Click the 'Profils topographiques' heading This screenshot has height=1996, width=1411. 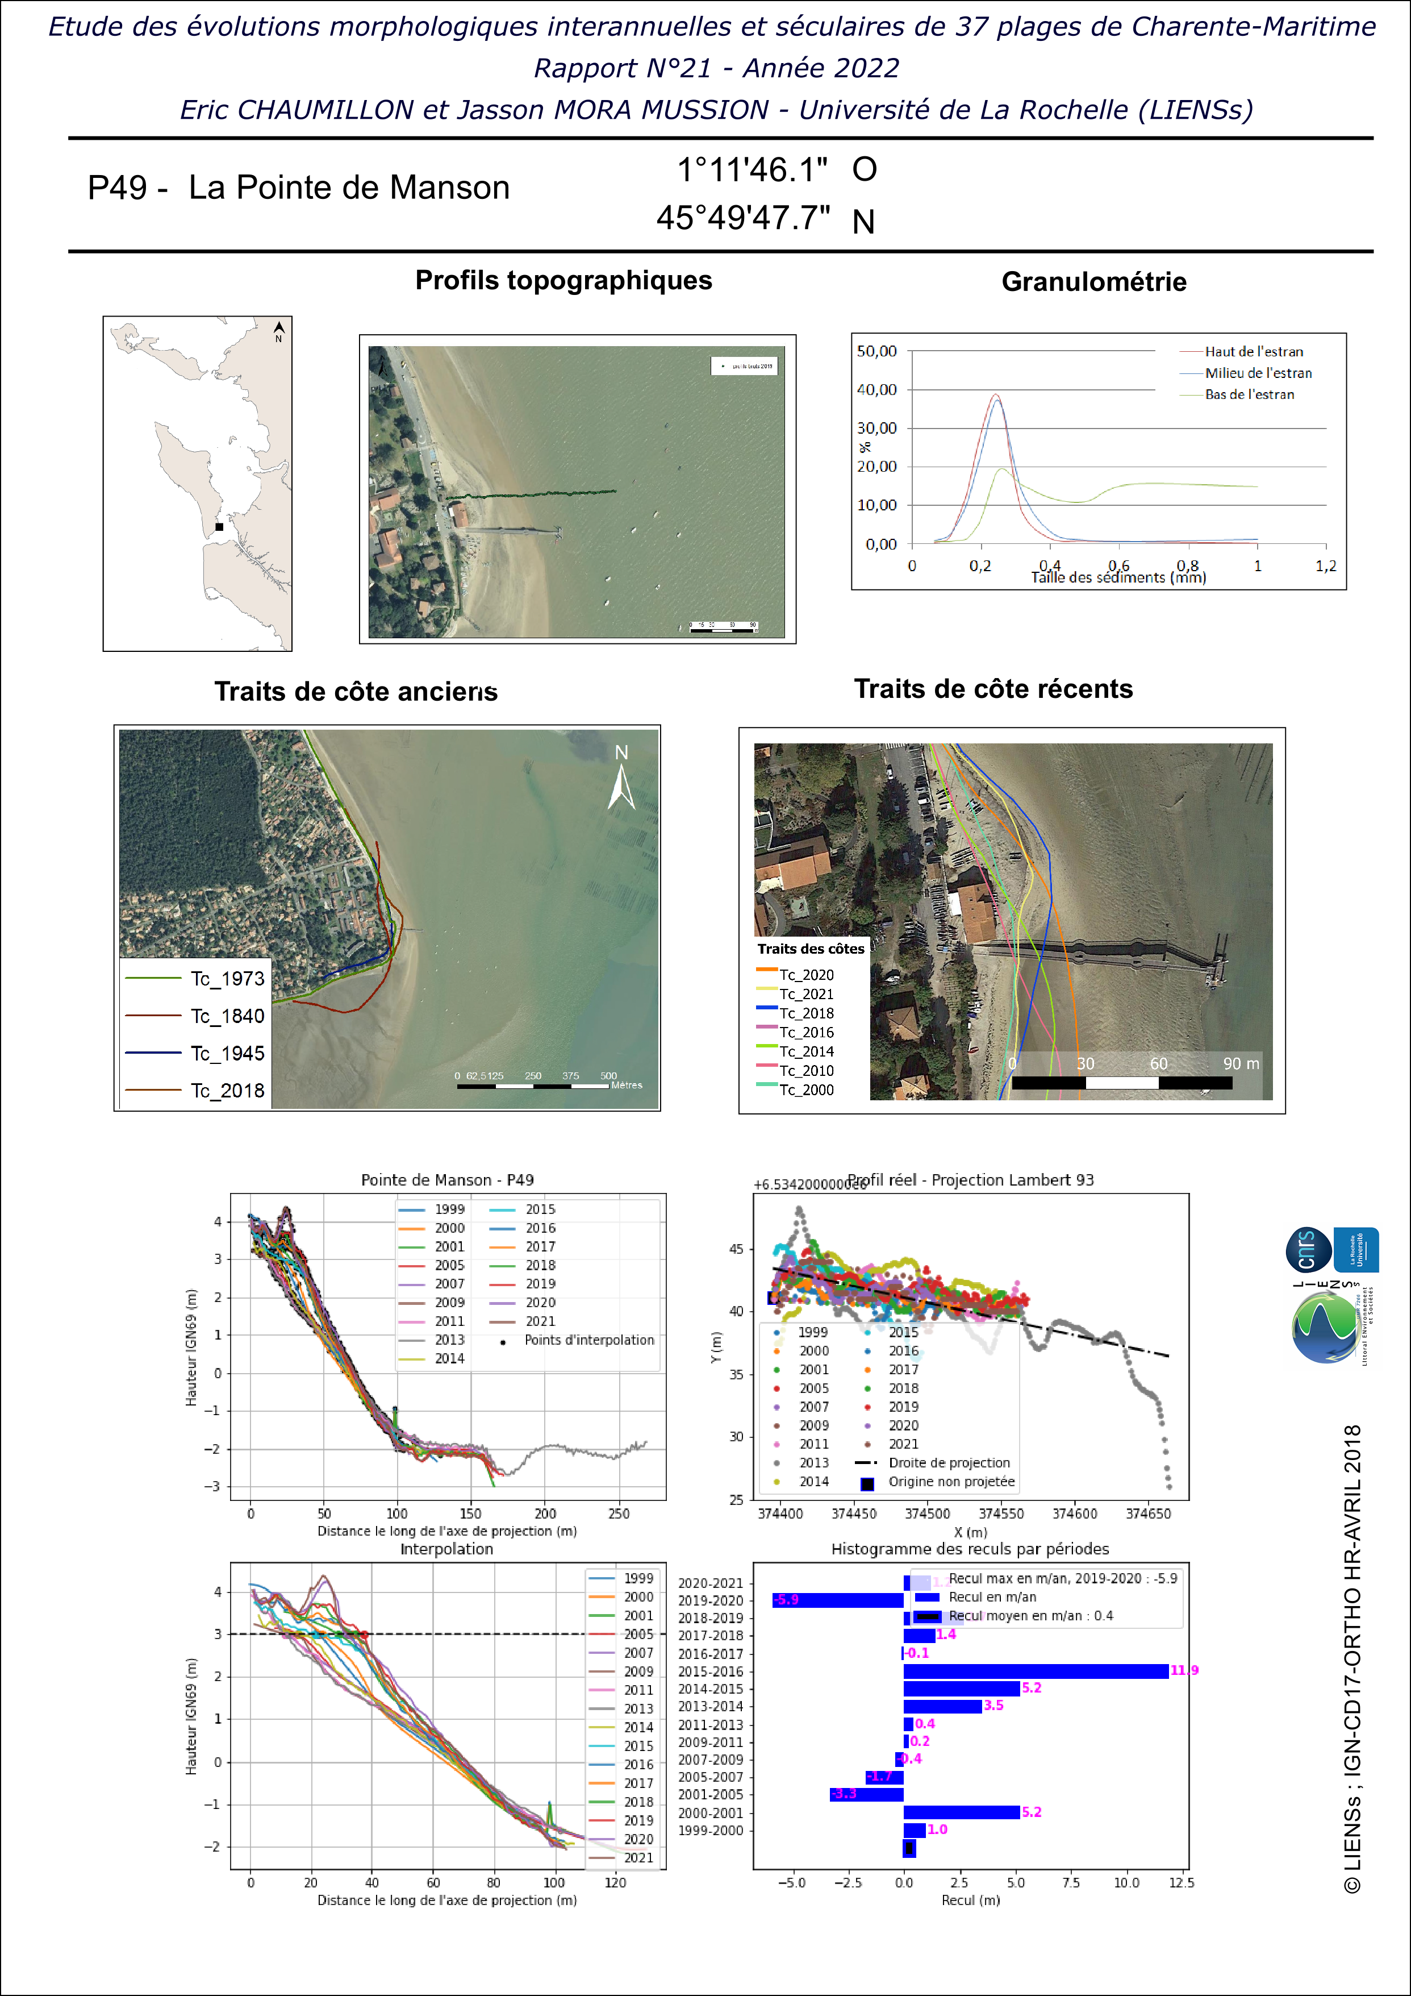pyautogui.click(x=563, y=280)
